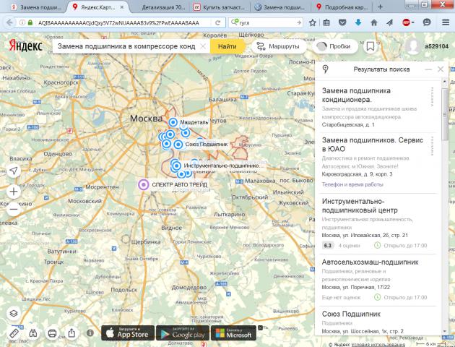Toggle Пробки traffic layer
This screenshot has width=455, height=347.
(x=334, y=46)
